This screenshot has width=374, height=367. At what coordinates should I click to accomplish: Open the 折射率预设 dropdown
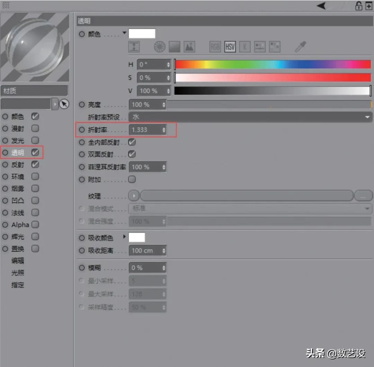(x=249, y=117)
